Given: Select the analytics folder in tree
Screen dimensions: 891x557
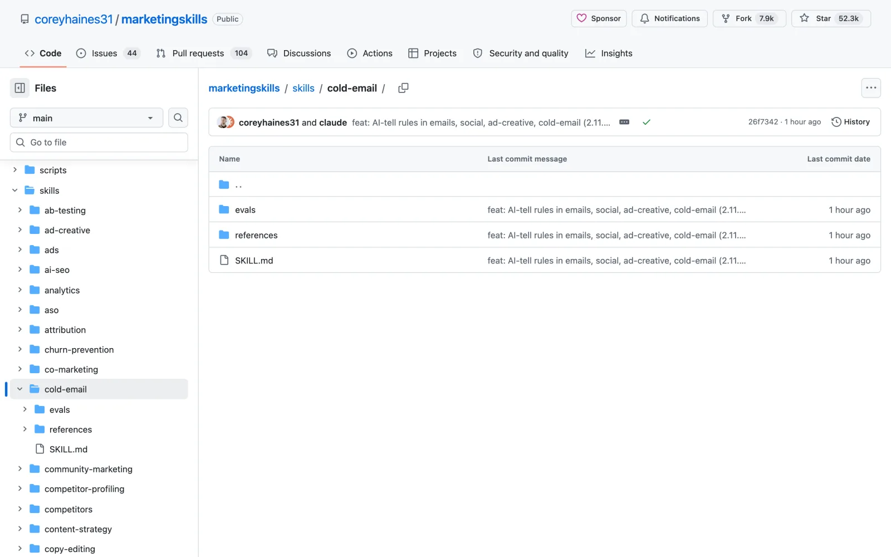Looking at the screenshot, I should pyautogui.click(x=62, y=290).
